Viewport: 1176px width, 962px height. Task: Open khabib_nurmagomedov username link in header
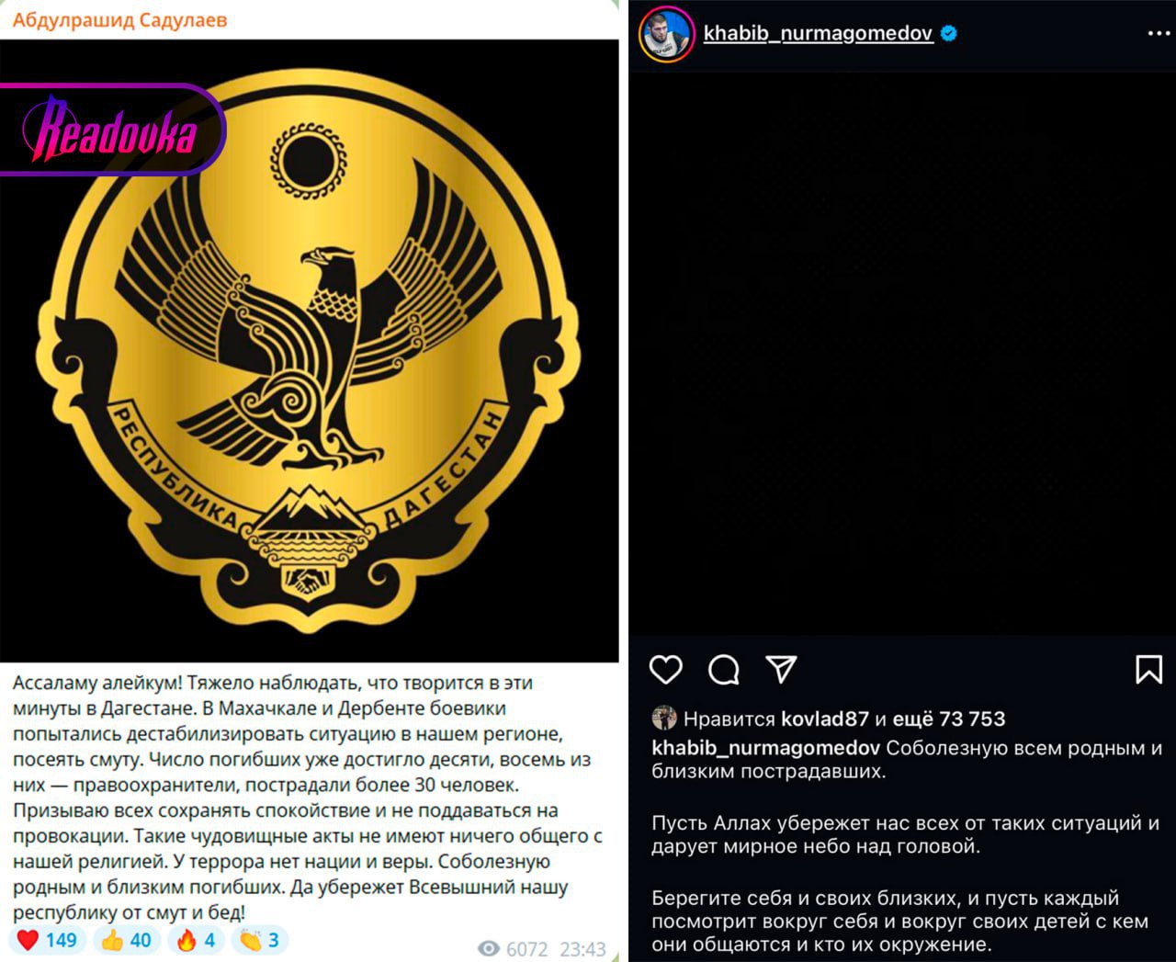coord(818,34)
